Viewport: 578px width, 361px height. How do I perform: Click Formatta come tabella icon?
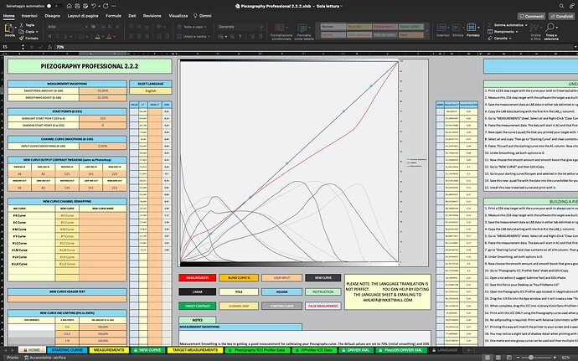tap(303, 28)
